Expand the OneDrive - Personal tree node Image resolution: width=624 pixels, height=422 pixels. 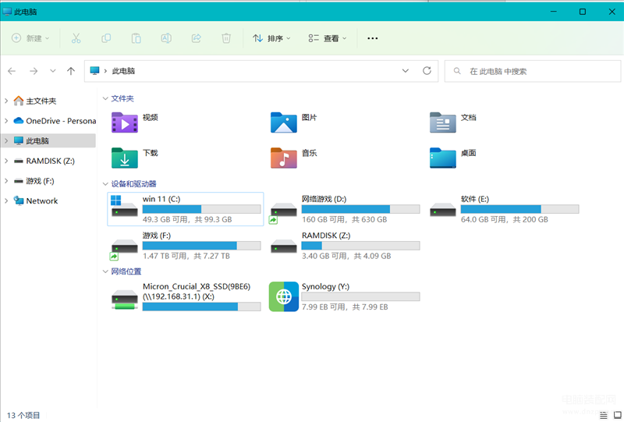point(6,121)
